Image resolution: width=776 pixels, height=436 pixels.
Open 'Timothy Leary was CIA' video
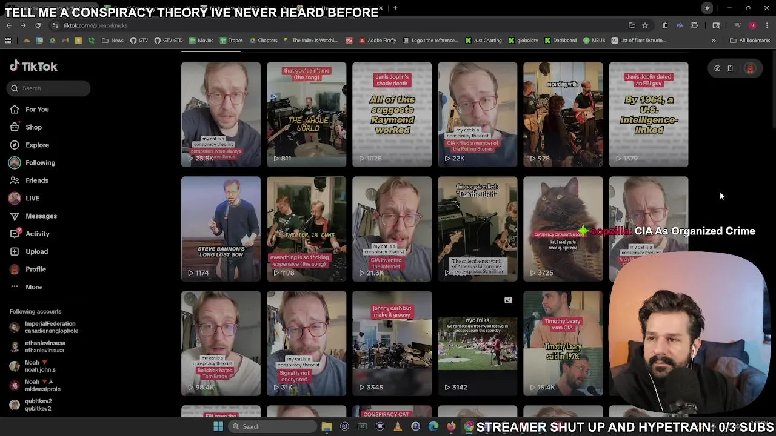tap(563, 343)
